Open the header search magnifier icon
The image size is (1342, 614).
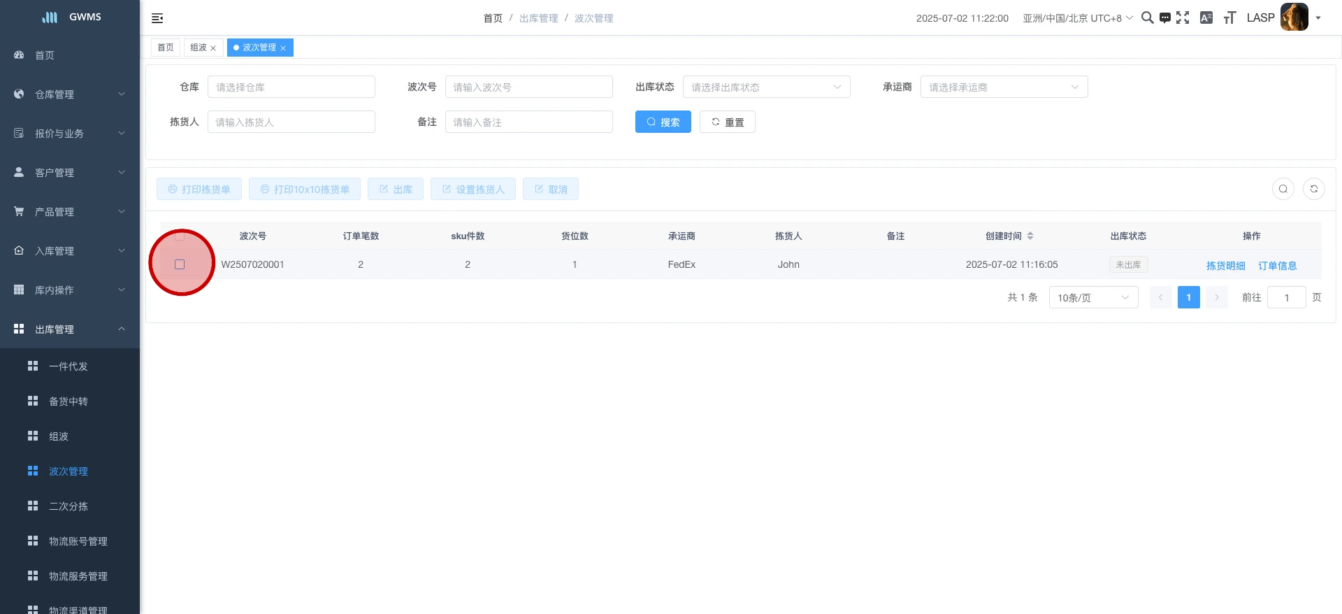tap(1147, 18)
